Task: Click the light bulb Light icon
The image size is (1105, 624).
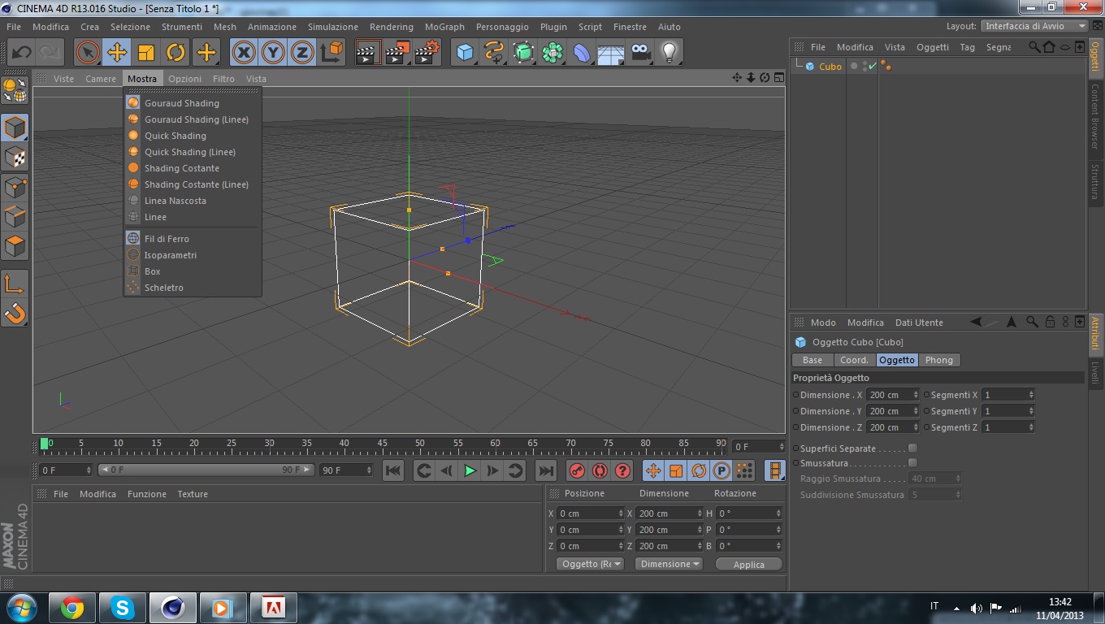Action: coord(669,53)
